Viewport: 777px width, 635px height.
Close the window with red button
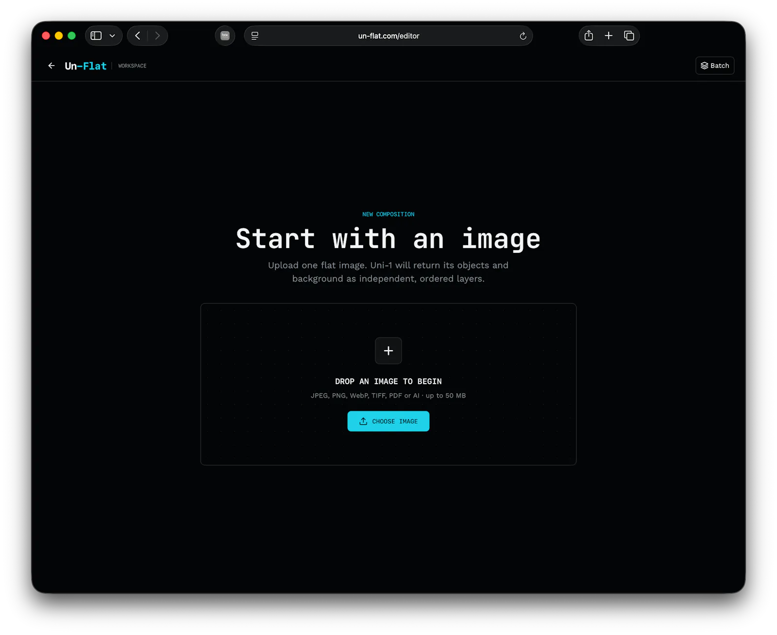point(46,36)
